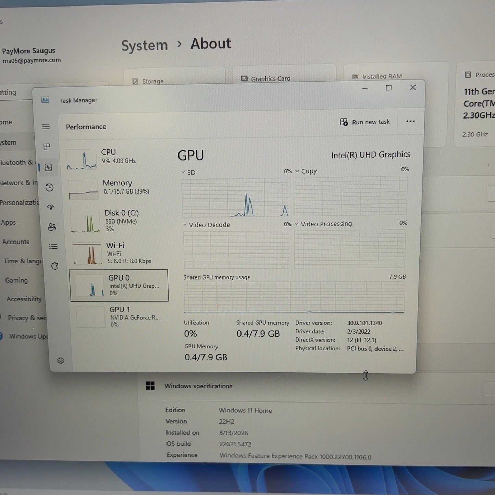Image resolution: width=495 pixels, height=495 pixels.
Task: Click the CPU mini graph thumbnail
Action: click(82, 160)
